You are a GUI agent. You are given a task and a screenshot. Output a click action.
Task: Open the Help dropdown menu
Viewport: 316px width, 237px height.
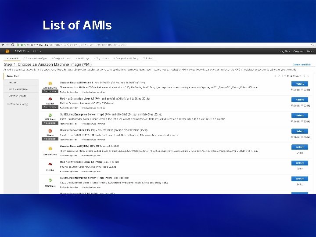(x=310, y=51)
